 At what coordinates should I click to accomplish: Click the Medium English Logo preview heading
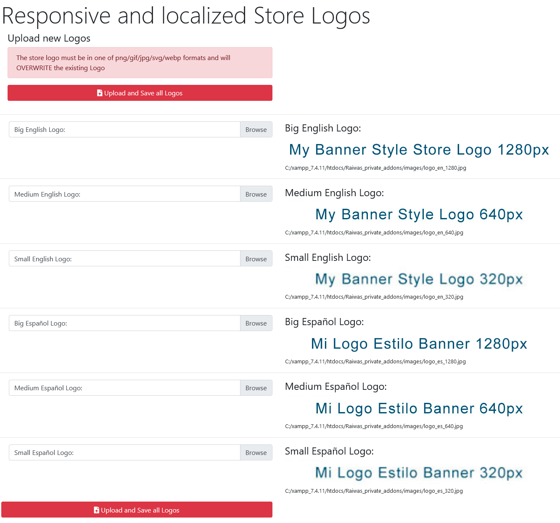pyautogui.click(x=334, y=193)
